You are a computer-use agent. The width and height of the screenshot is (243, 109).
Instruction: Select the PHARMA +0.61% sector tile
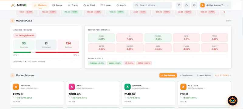pyautogui.click(x=158, y=38)
